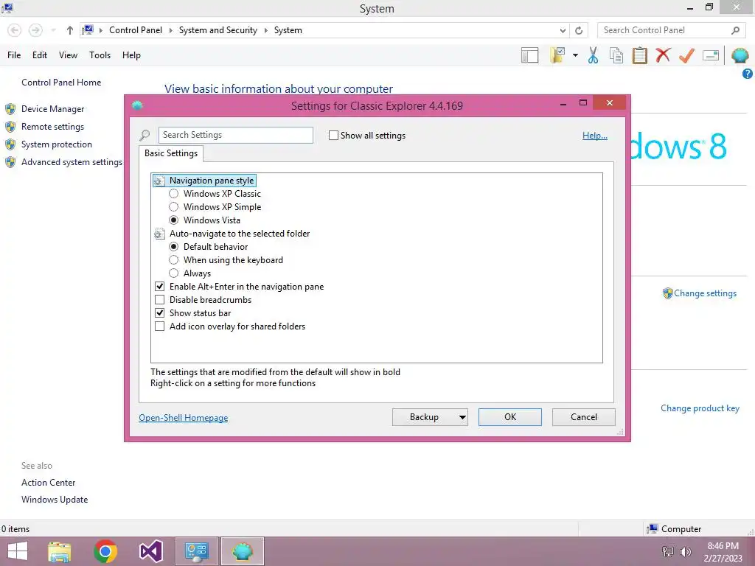
Task: Check Add icon overlay for shared folders
Action: 159,326
